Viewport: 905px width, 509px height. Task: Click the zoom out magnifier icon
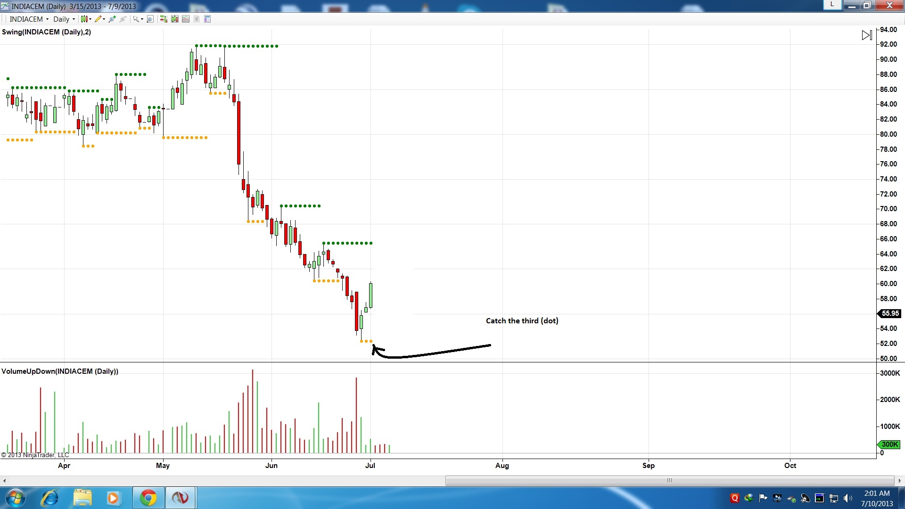coord(123,19)
